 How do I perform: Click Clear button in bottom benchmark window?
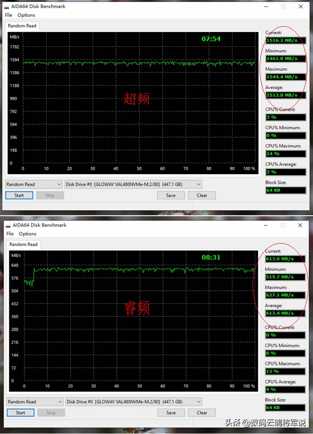click(x=202, y=413)
